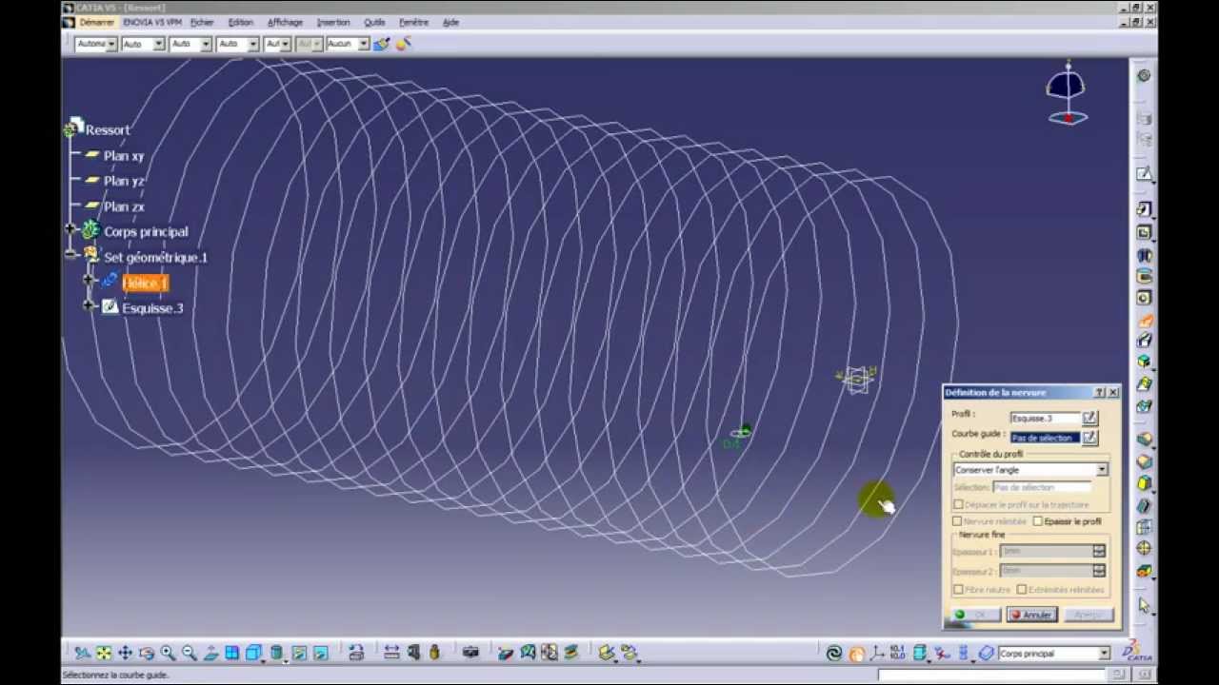This screenshot has height=685, width=1219.
Task: Toggle the 'Fibre neutre' checkbox
Action: coord(958,590)
